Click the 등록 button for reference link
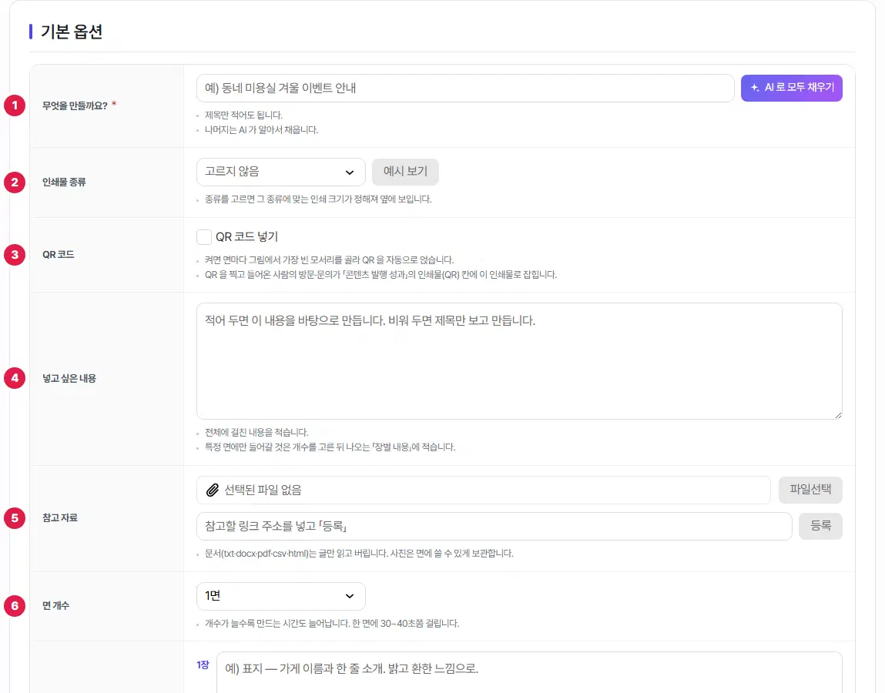The height and width of the screenshot is (693, 885). (x=820, y=526)
